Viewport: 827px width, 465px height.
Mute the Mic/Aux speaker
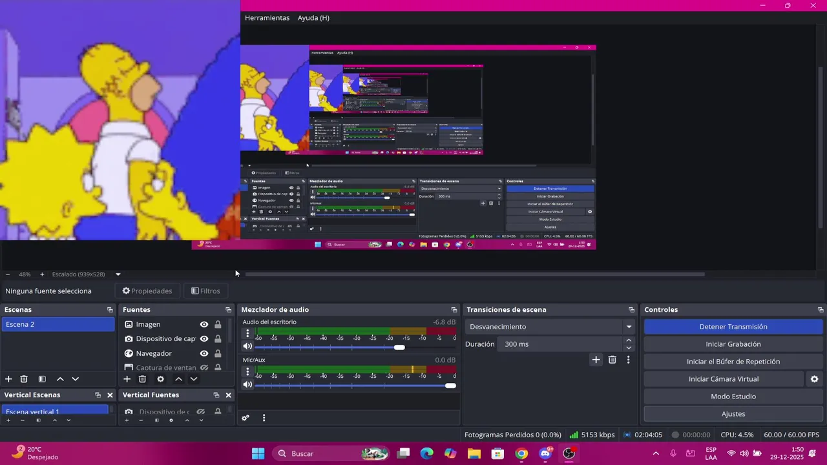tap(247, 384)
